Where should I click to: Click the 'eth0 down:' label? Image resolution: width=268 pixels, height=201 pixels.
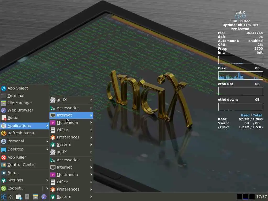click(228, 100)
